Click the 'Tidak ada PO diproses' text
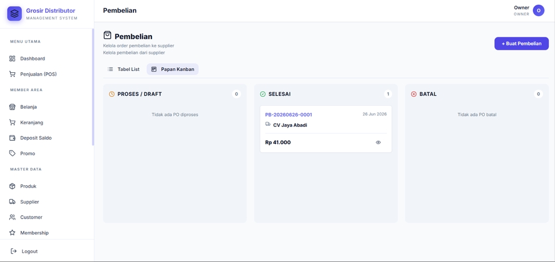This screenshot has width=555, height=262. [175, 114]
